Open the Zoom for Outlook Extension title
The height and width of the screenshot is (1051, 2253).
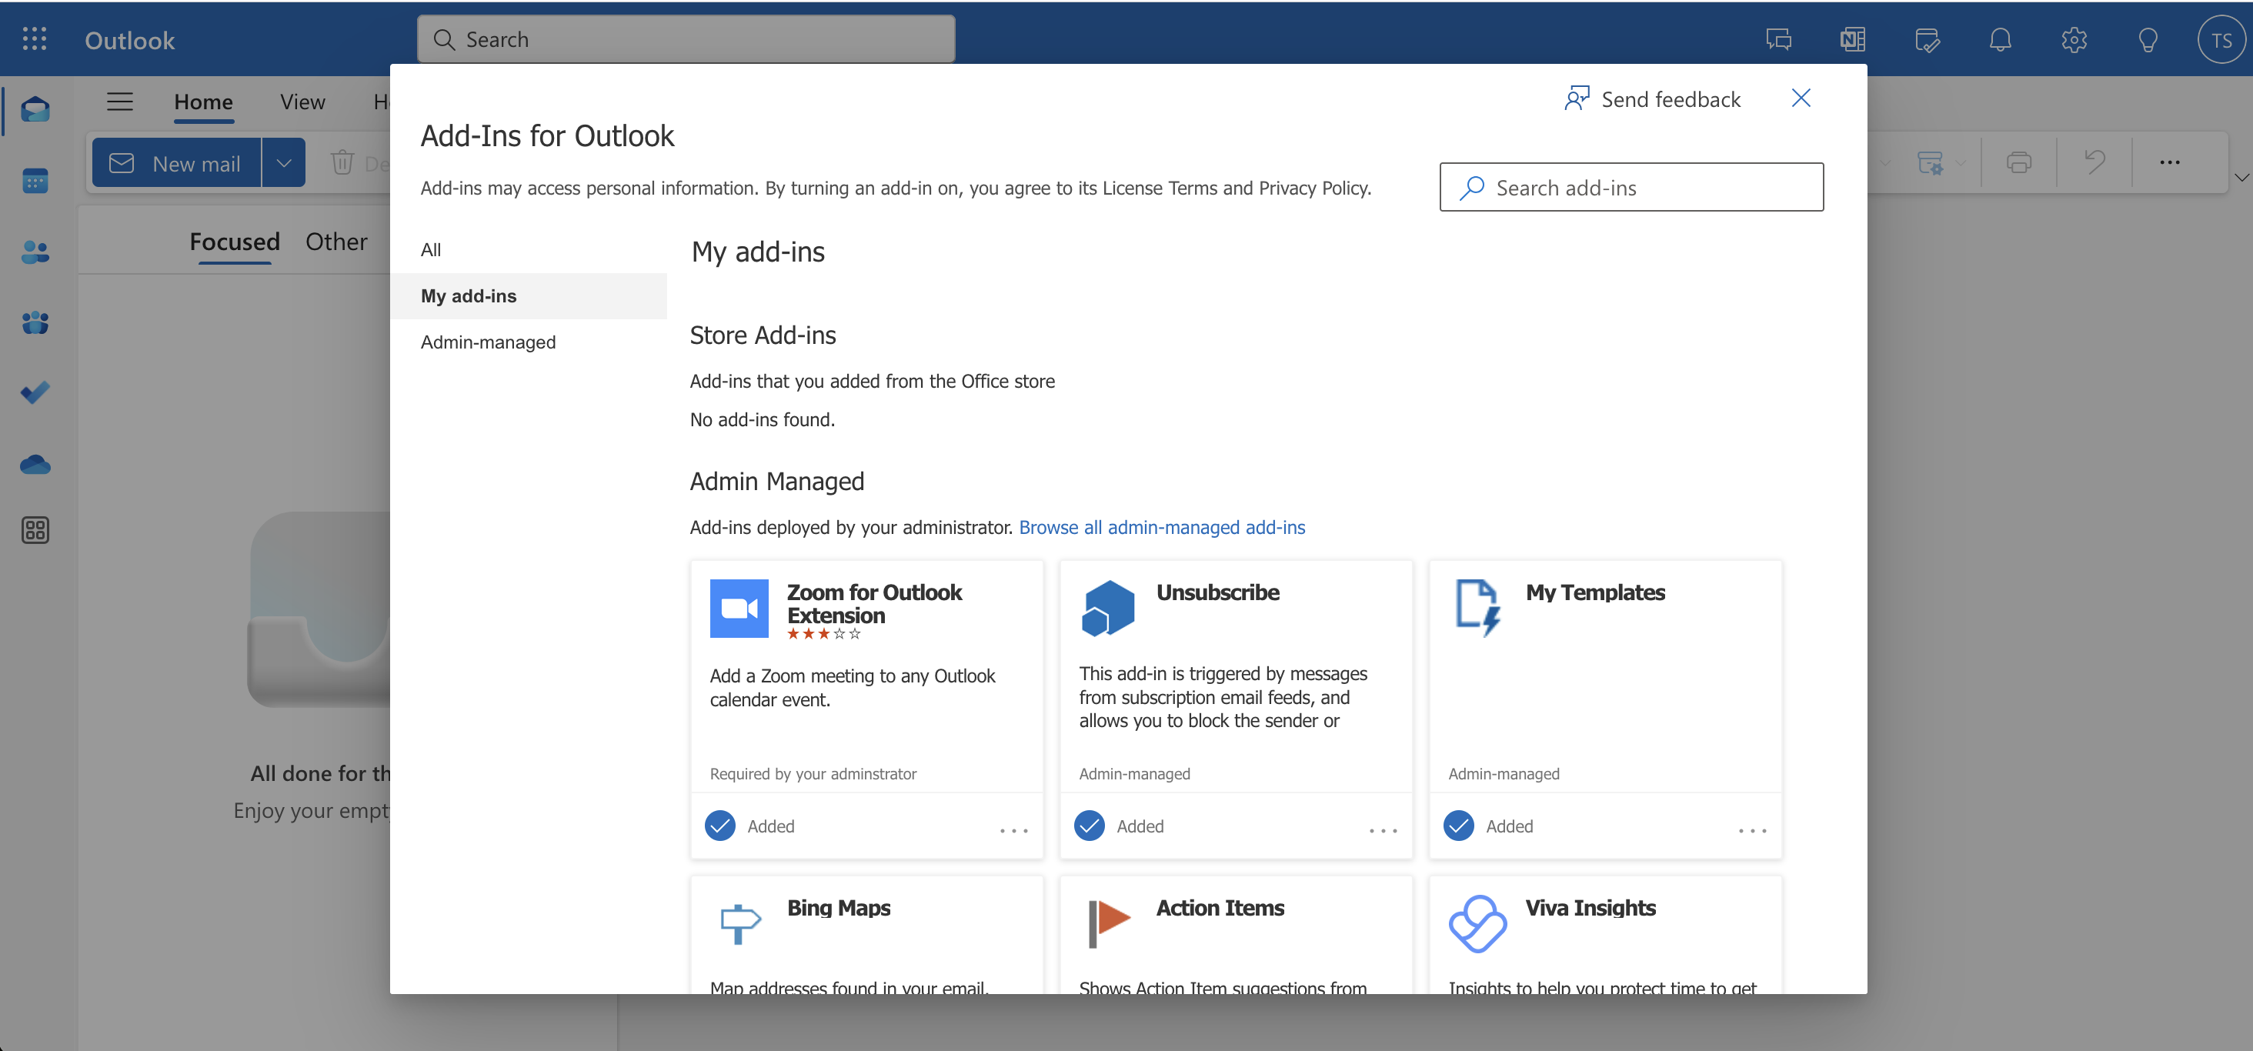[x=874, y=603]
